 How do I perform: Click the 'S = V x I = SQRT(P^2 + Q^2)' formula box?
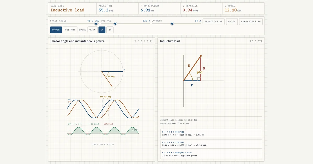(211, 154)
